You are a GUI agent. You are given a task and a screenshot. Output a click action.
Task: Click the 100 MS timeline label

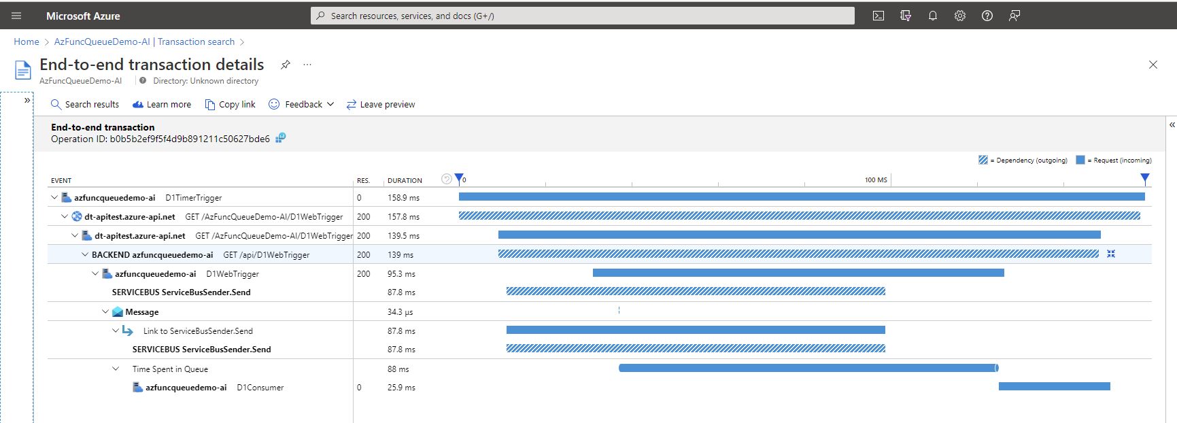(x=876, y=180)
